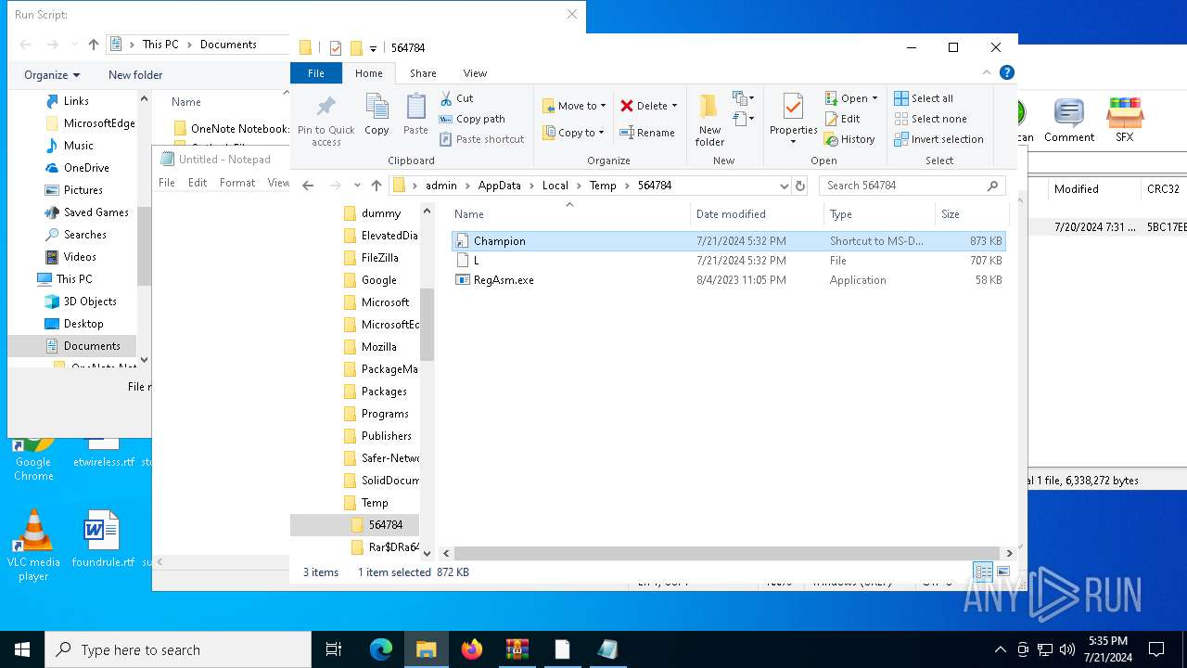Click the Edit command in ribbon
This screenshot has height=668, width=1187.
pos(842,119)
